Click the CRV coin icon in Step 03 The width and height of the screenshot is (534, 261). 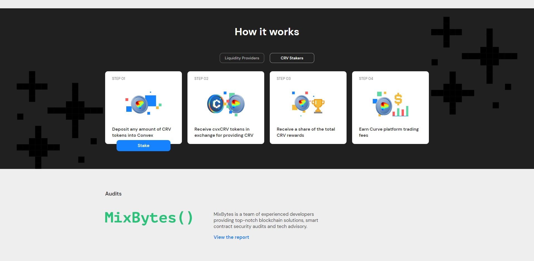pos(302,103)
